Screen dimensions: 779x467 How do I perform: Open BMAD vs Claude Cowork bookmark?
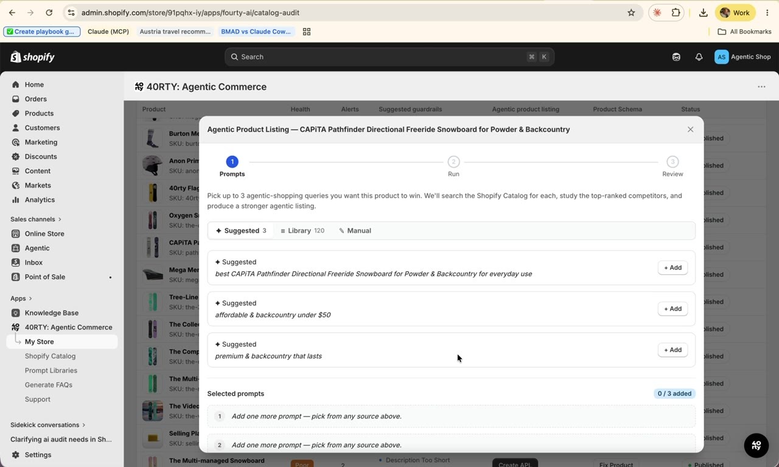coord(256,32)
